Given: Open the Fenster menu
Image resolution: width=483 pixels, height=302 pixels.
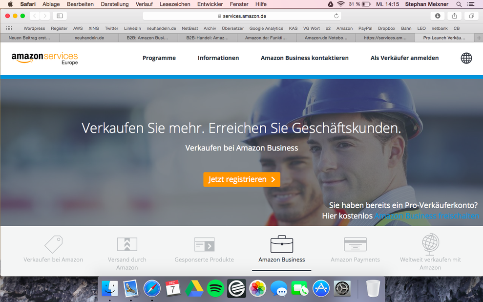Looking at the screenshot, I should pyautogui.click(x=239, y=4).
